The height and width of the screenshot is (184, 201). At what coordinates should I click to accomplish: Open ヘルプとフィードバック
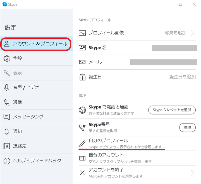coord(36,161)
